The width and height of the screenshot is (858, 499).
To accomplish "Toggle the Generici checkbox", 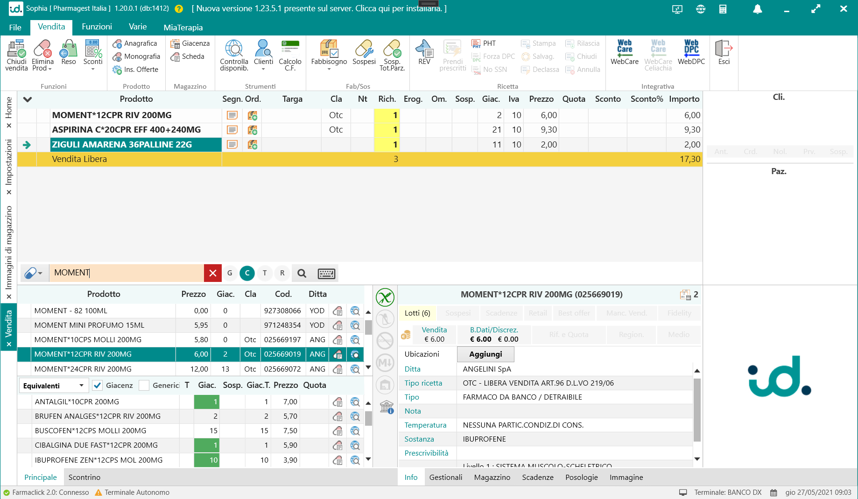I will [x=144, y=386].
